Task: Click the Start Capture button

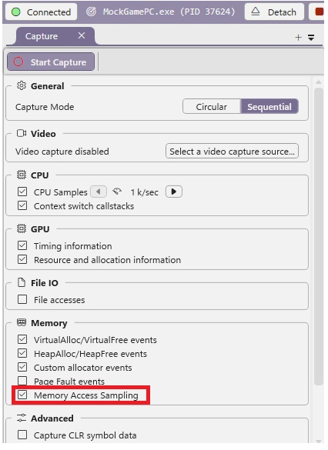Action: pos(51,62)
